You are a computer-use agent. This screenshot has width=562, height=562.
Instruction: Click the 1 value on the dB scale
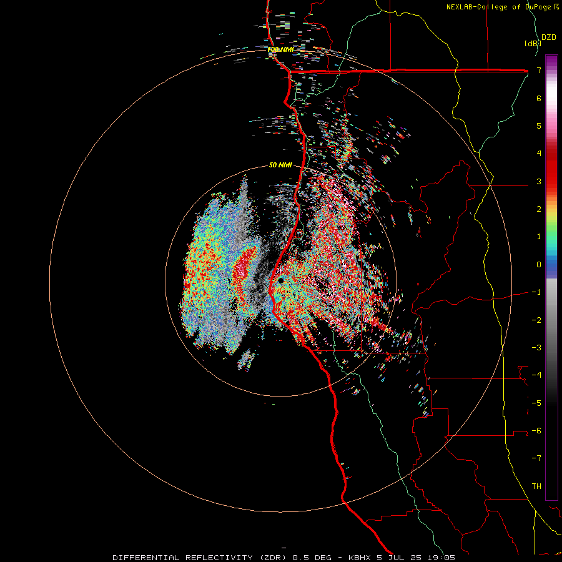539,237
